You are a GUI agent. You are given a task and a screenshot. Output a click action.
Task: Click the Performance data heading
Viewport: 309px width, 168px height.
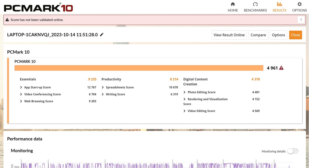25,139
